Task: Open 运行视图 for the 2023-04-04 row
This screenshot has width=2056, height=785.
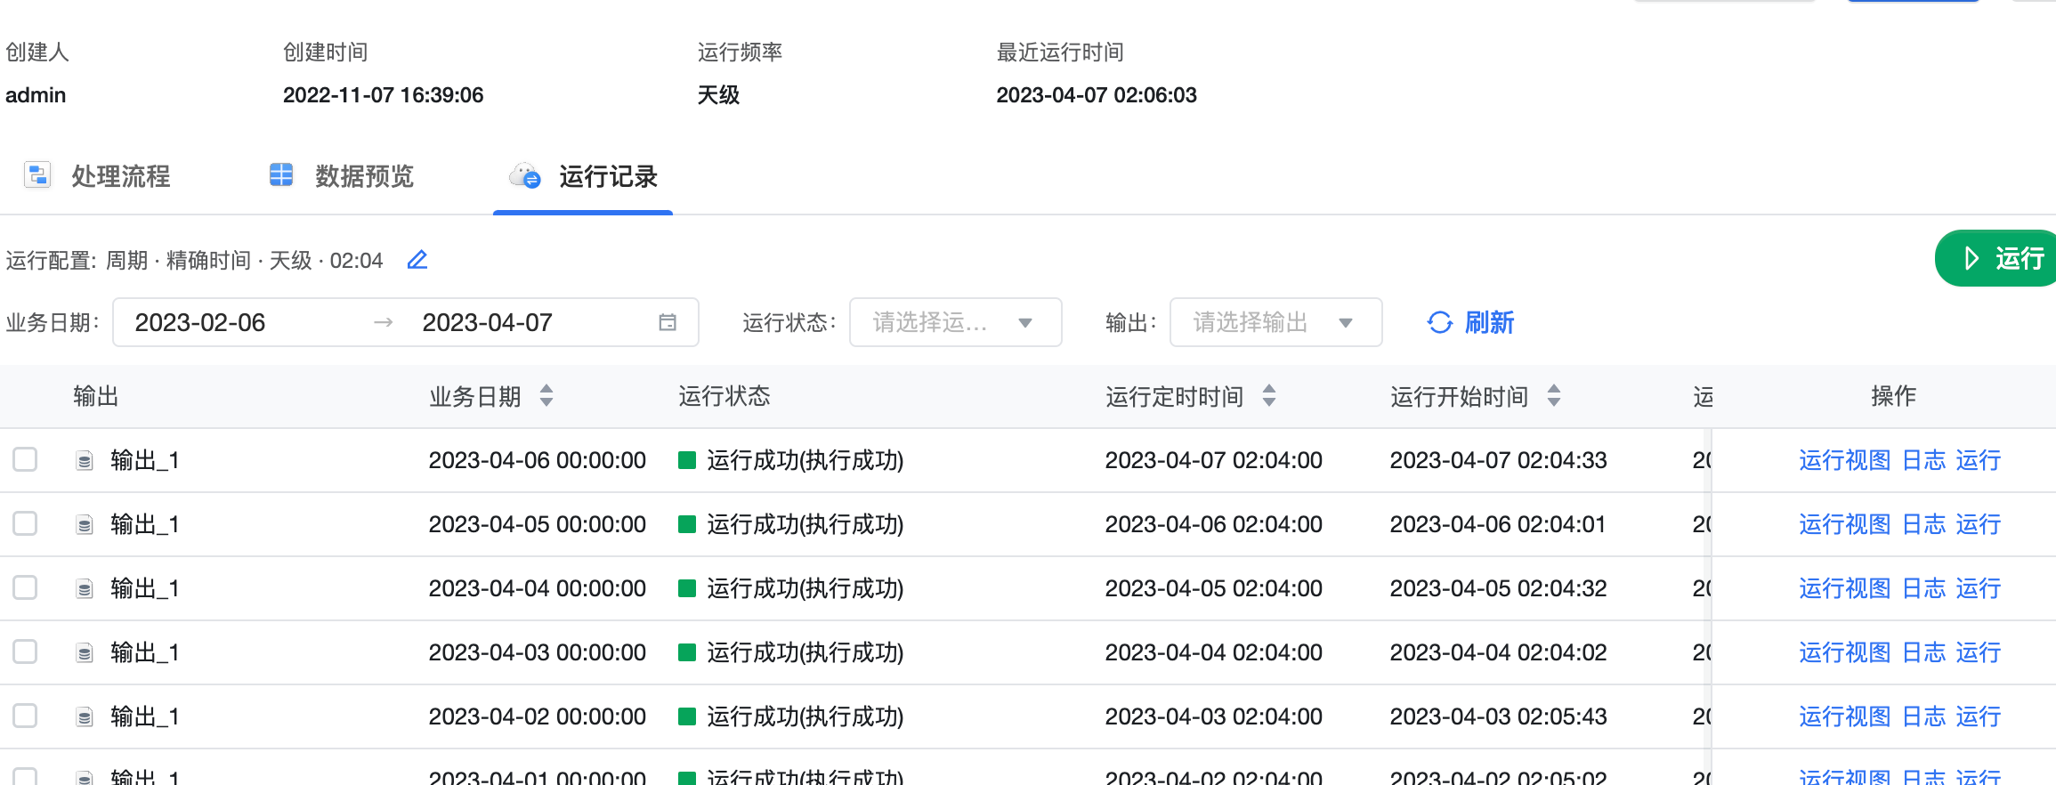Action: point(1844,588)
